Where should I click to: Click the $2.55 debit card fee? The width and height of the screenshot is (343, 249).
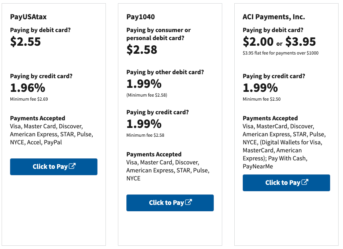pos(25,42)
